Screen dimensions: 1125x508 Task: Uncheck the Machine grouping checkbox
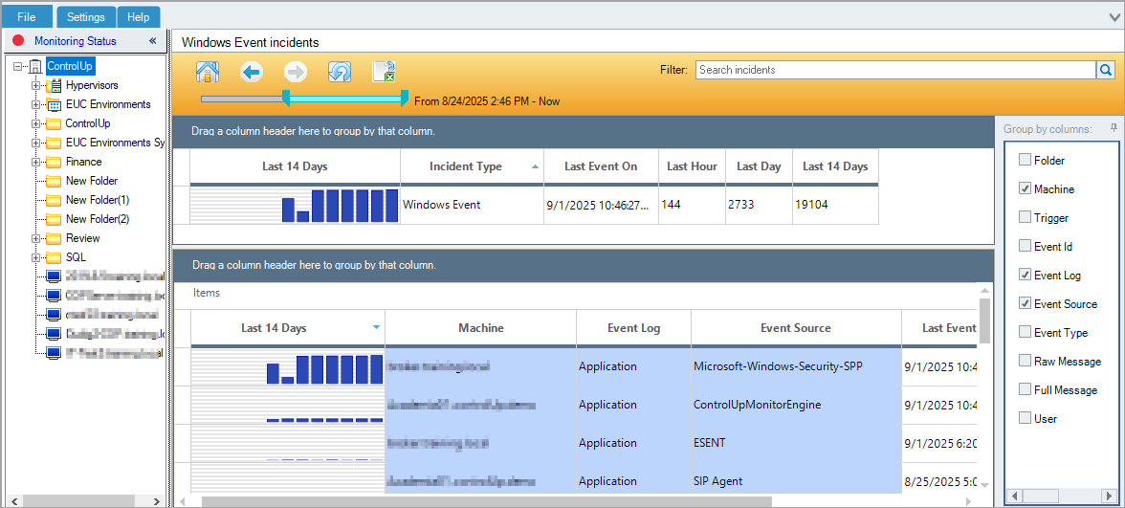coord(1026,189)
